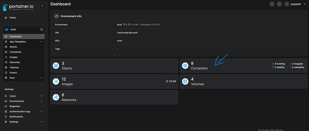Collapse the sidebar with double-chevron button

(42, 6)
